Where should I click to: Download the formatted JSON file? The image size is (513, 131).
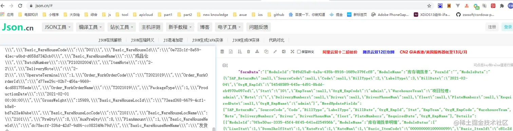257,52
